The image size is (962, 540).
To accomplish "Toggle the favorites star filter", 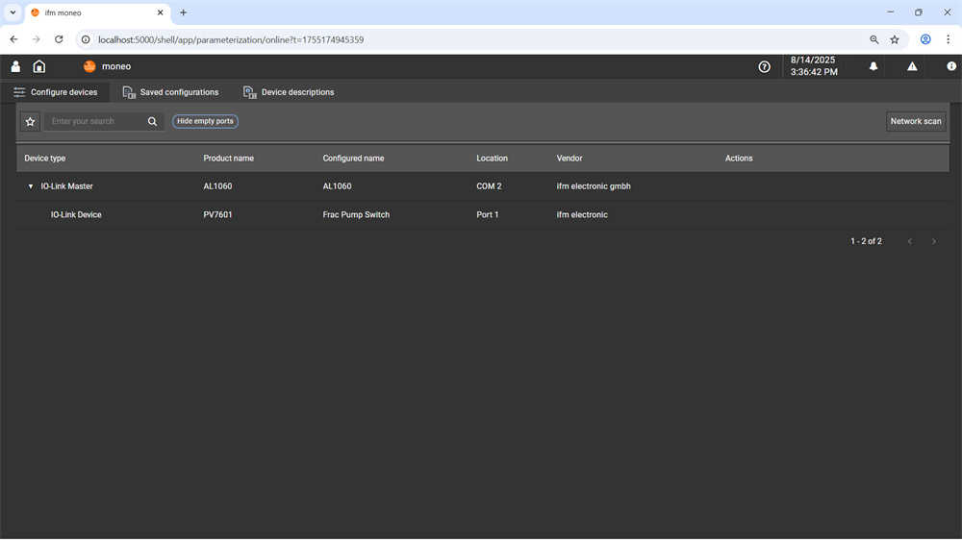I will pyautogui.click(x=30, y=121).
